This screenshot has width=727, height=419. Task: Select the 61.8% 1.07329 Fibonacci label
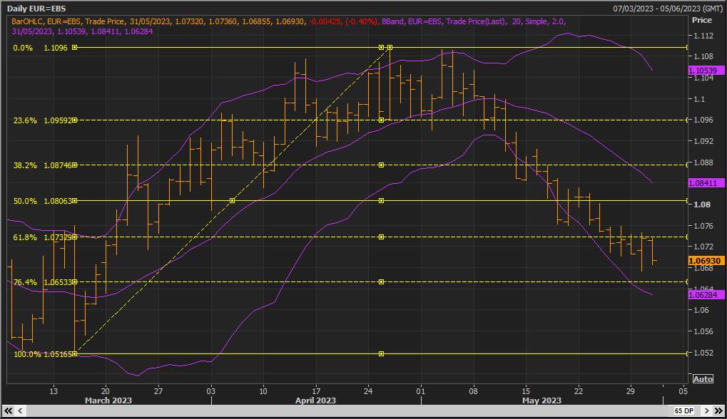pos(43,237)
